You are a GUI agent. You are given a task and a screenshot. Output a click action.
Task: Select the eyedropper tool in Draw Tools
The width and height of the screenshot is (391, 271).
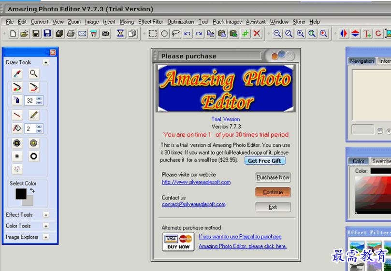point(17,73)
